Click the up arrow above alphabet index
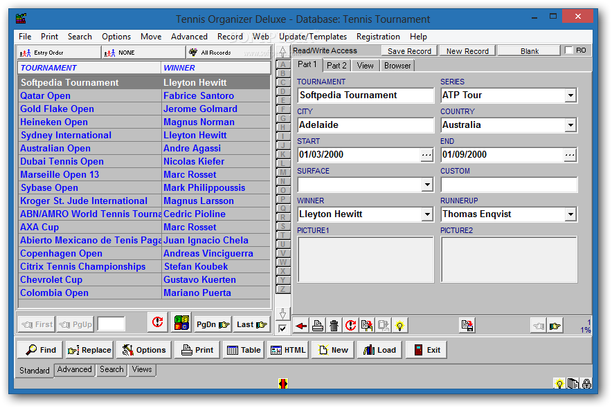612x408 pixels. pyautogui.click(x=283, y=52)
